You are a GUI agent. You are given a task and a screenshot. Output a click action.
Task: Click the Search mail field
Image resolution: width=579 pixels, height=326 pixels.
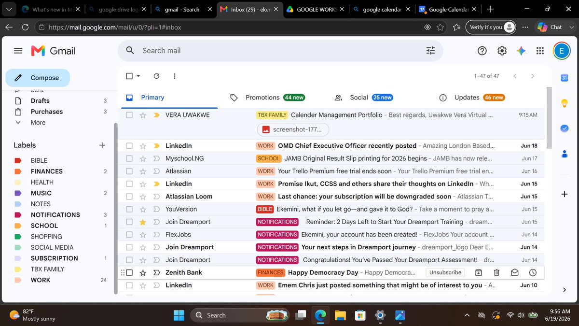280,51
